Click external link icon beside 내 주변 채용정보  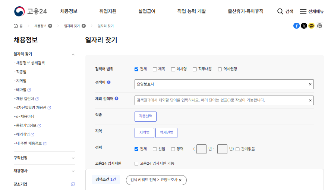pyautogui.click(x=45, y=144)
